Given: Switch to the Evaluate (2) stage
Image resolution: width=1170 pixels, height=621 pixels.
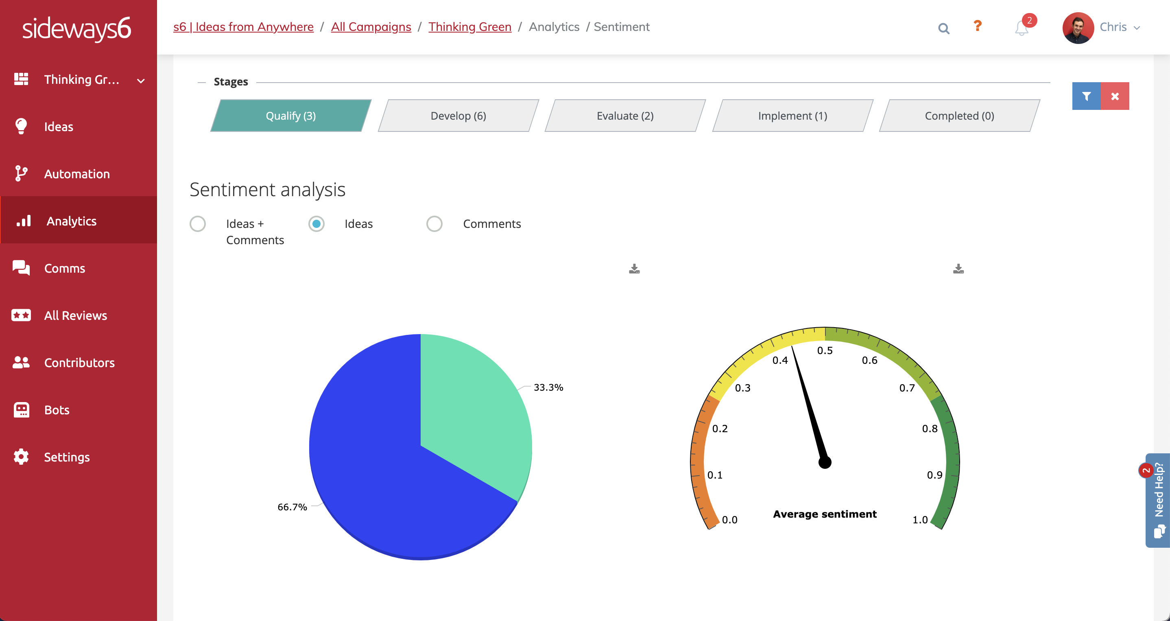Looking at the screenshot, I should [624, 116].
